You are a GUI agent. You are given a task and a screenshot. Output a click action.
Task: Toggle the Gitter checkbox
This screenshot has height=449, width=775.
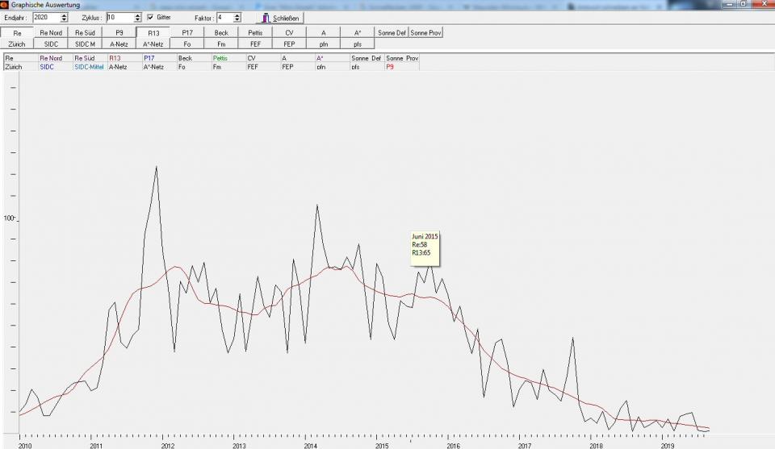[x=150, y=18]
